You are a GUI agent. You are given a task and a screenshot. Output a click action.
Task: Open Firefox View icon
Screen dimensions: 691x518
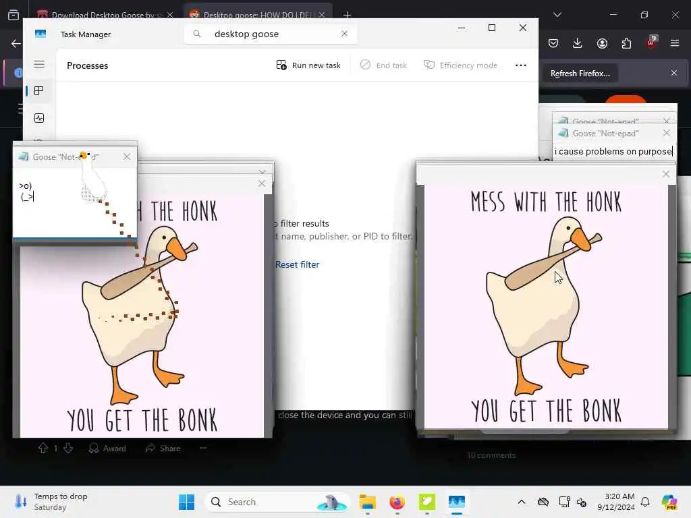(13, 15)
